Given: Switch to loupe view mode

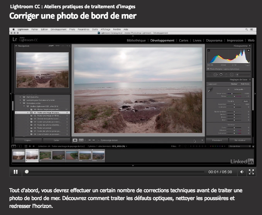Looking at the screenshot, I should (x=75, y=140).
